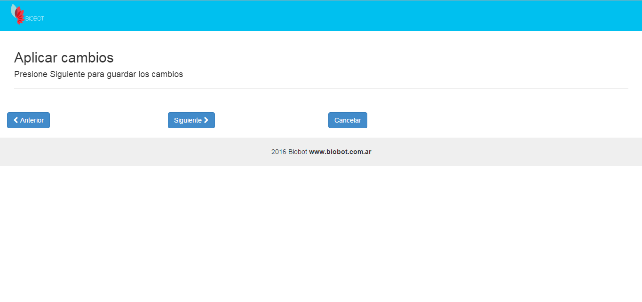Viewport: 642px width, 302px height.
Task: Click the 'Aplicar cambios' page heading
Action: pos(64,58)
